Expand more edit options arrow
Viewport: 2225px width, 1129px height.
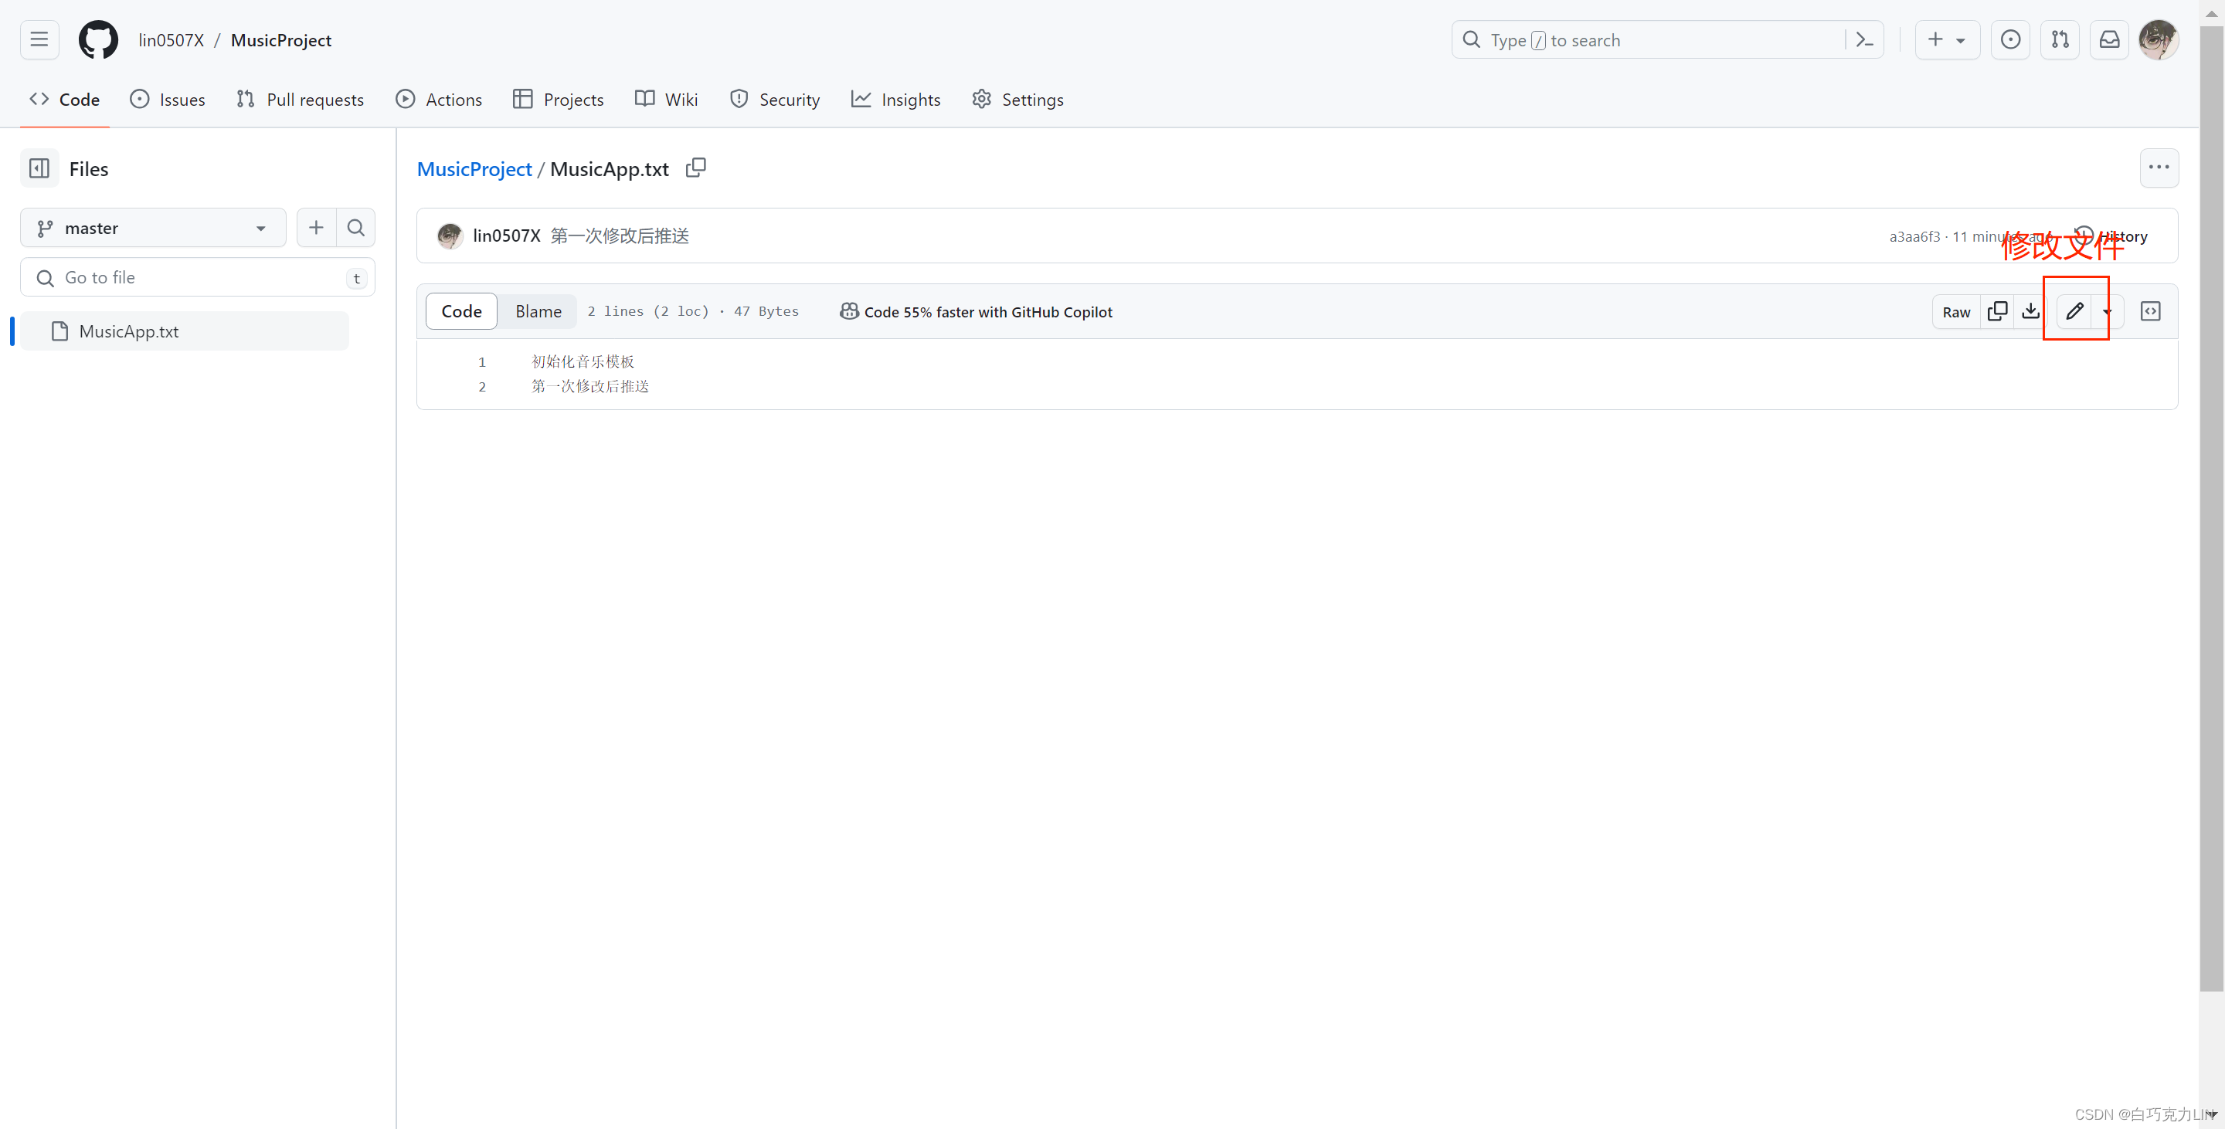[2107, 312]
